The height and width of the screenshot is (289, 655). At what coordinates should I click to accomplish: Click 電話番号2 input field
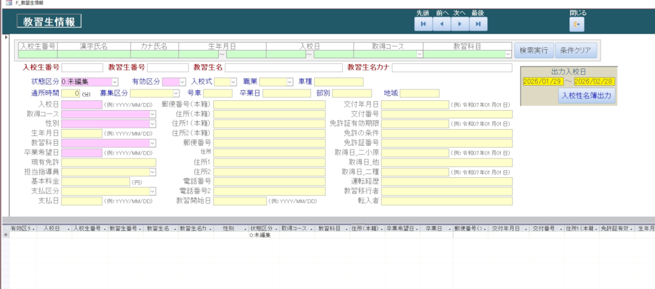[269, 191]
